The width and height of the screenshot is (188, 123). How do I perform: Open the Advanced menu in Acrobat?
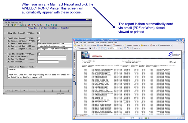point(103,42)
